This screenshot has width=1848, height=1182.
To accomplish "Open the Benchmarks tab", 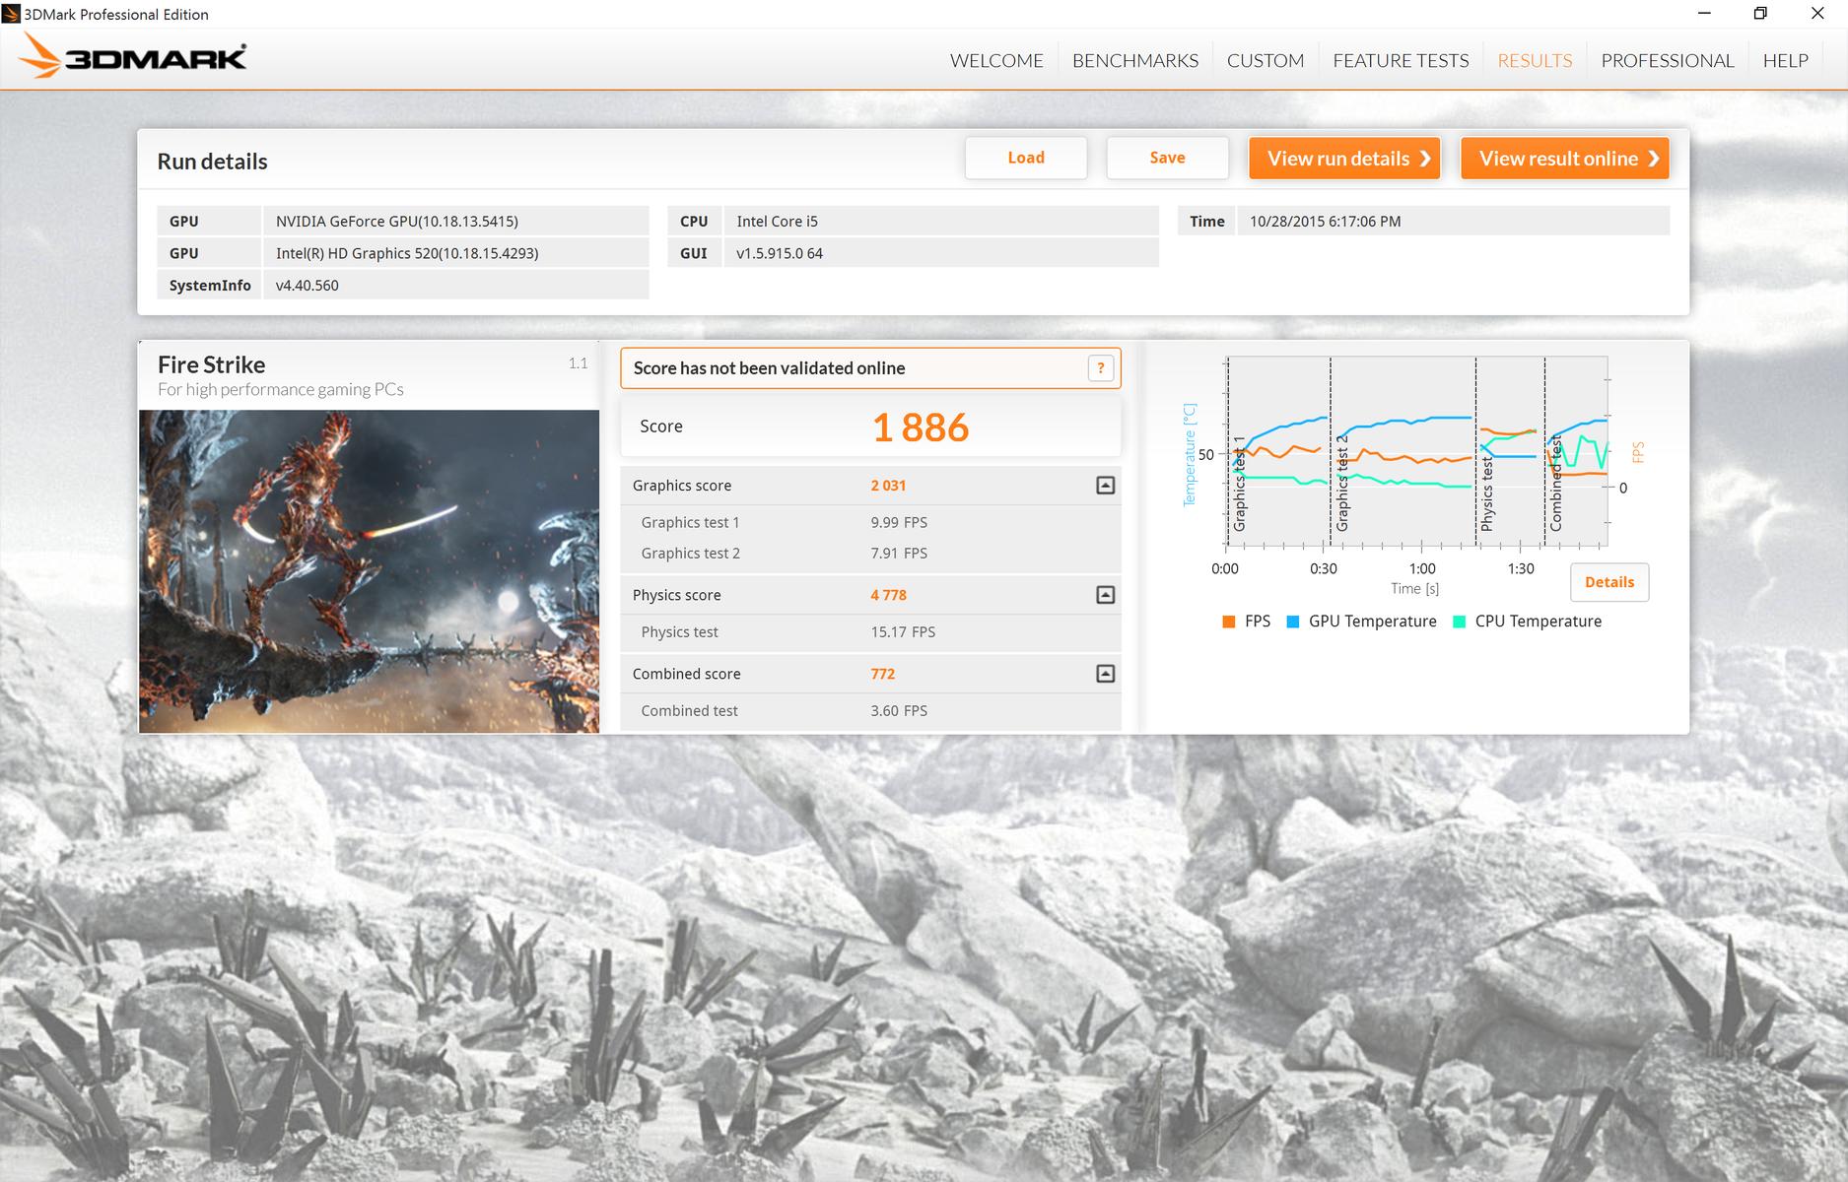I will coord(1134,61).
